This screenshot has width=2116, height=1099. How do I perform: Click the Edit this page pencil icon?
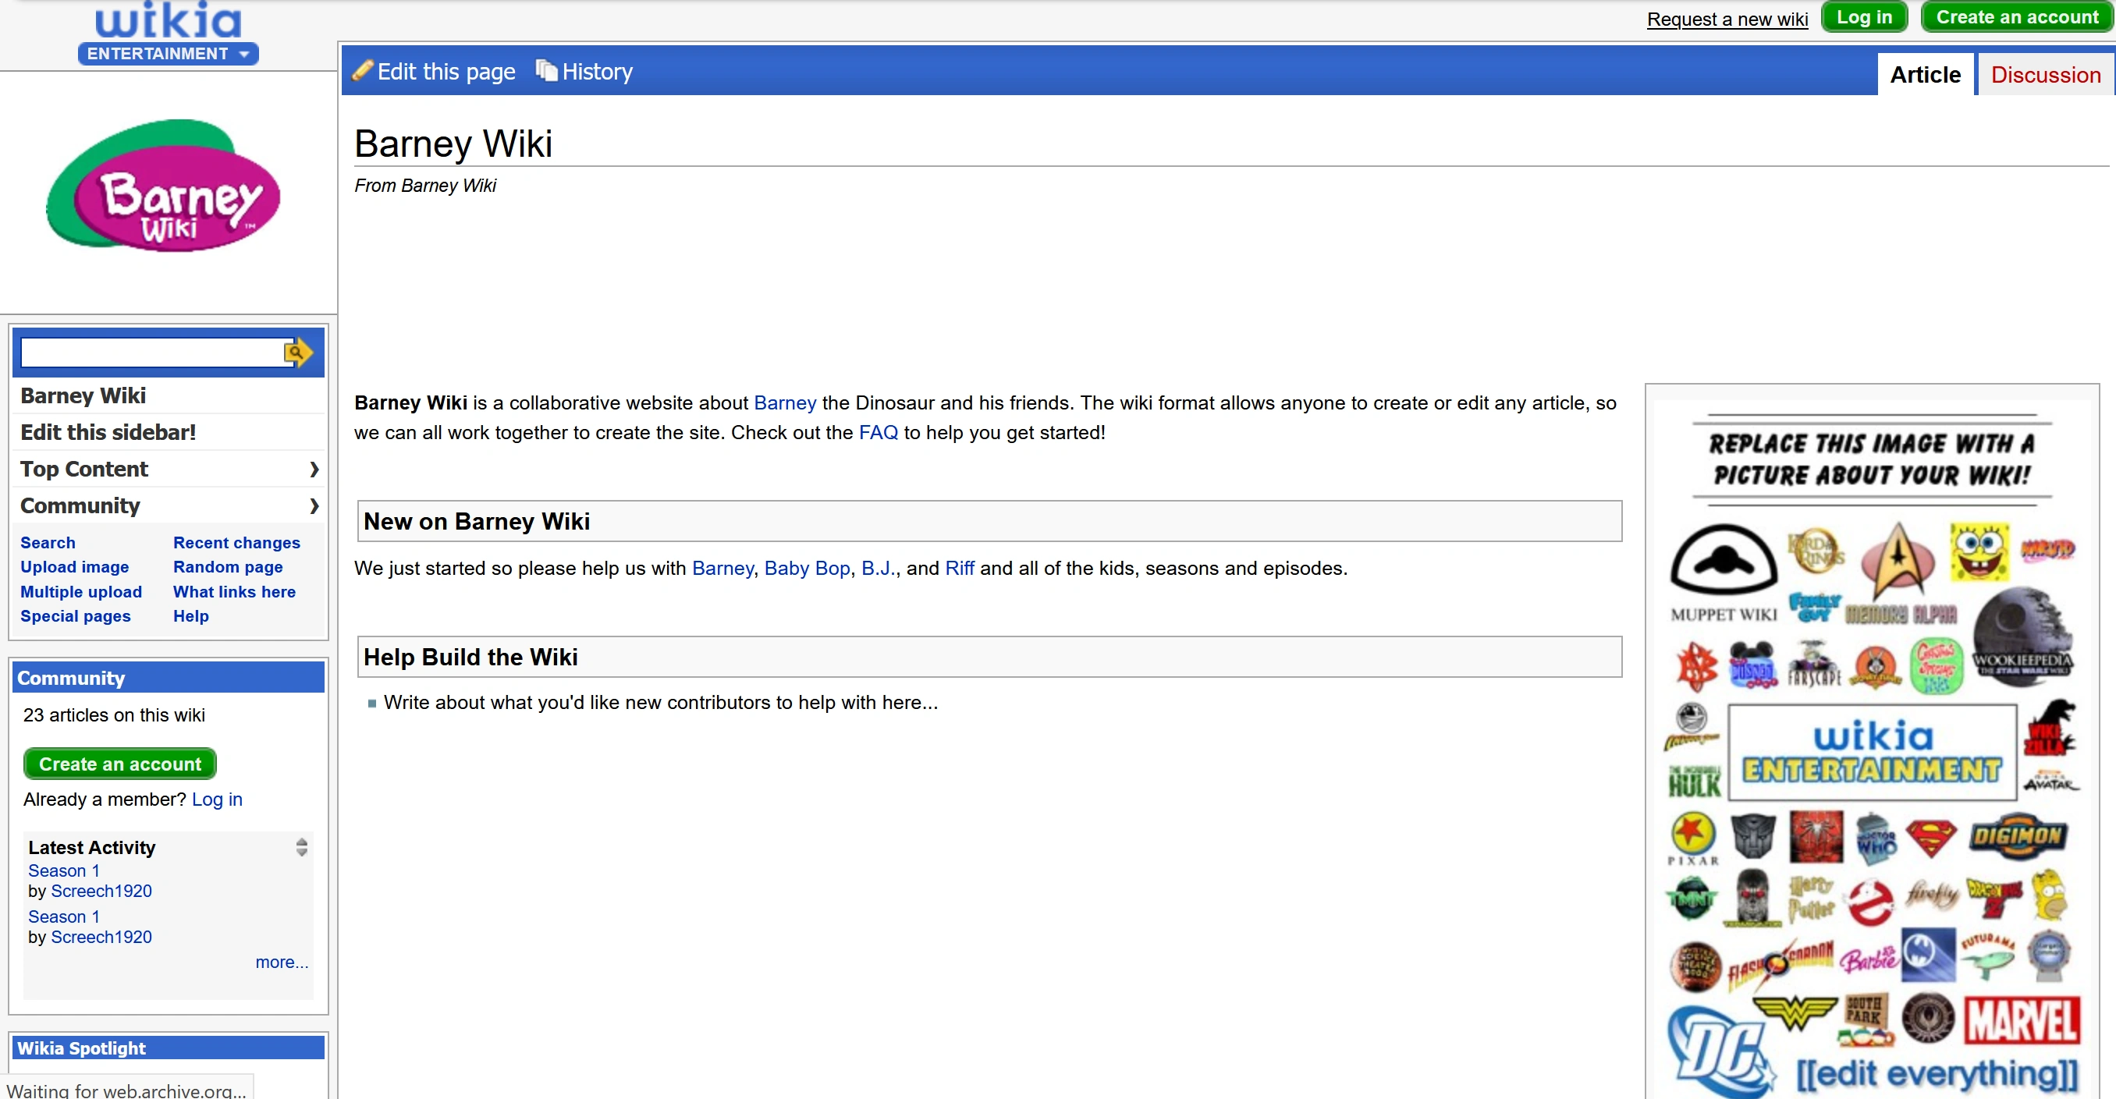362,71
